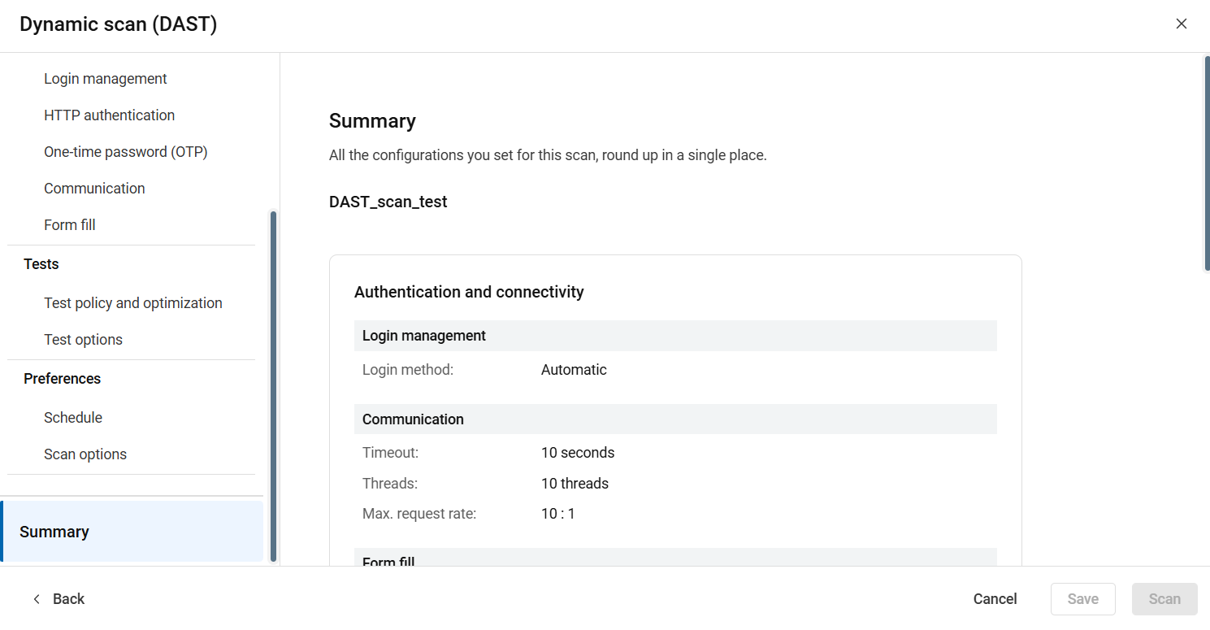Screen dimensions: 1210x630
Task: Click the Back chevron arrow icon
Action: 36,599
